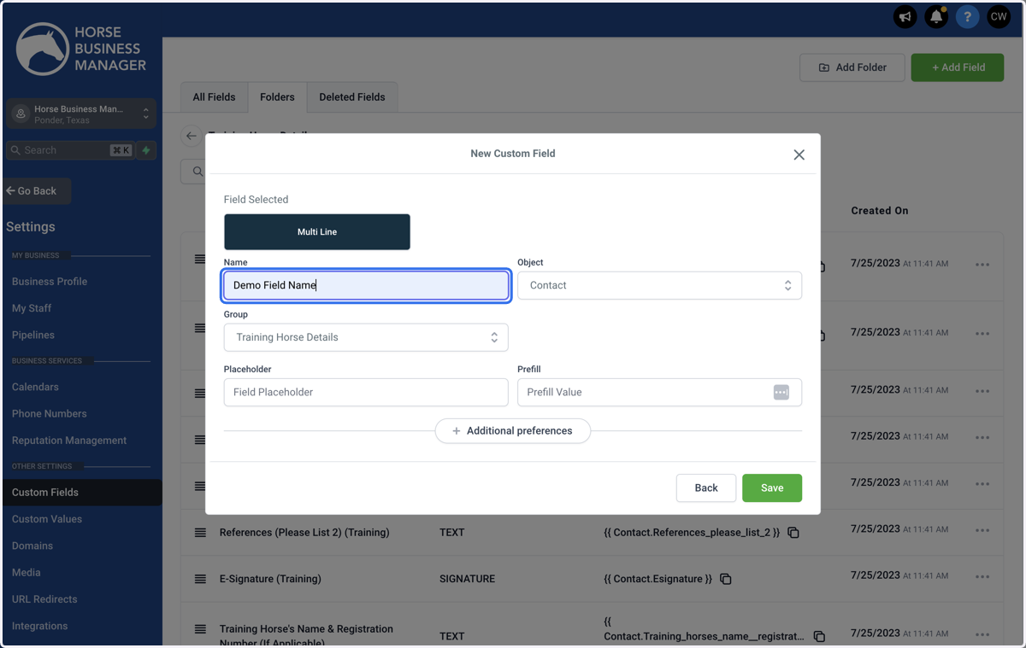The height and width of the screenshot is (648, 1026).
Task: Click the Multi Line selected field tile
Action: [317, 232]
